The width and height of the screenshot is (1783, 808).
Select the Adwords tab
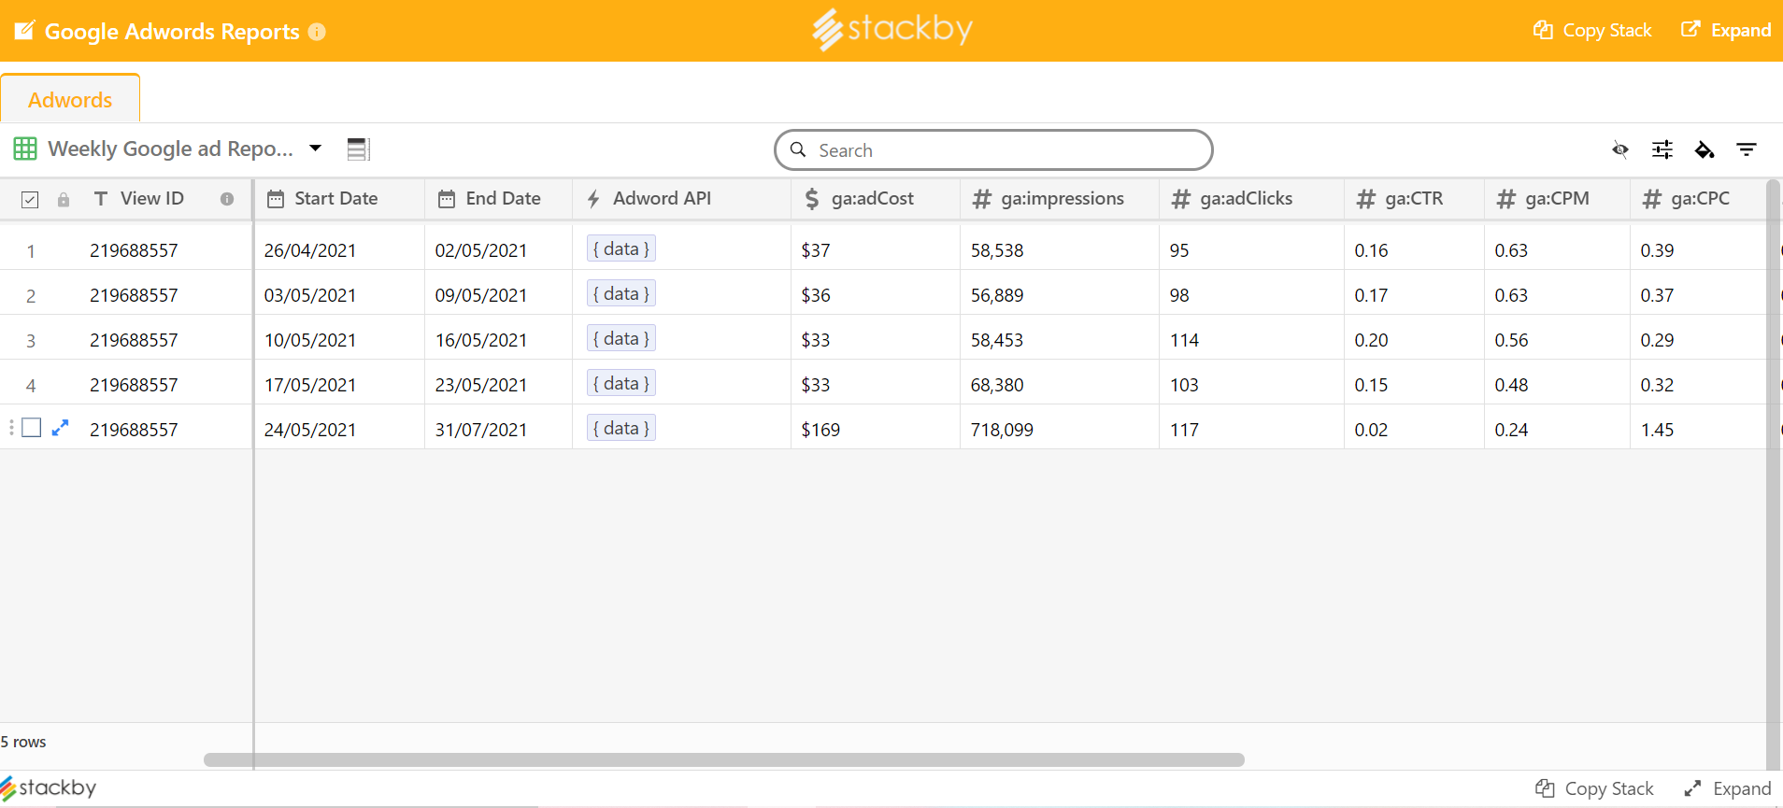(70, 99)
